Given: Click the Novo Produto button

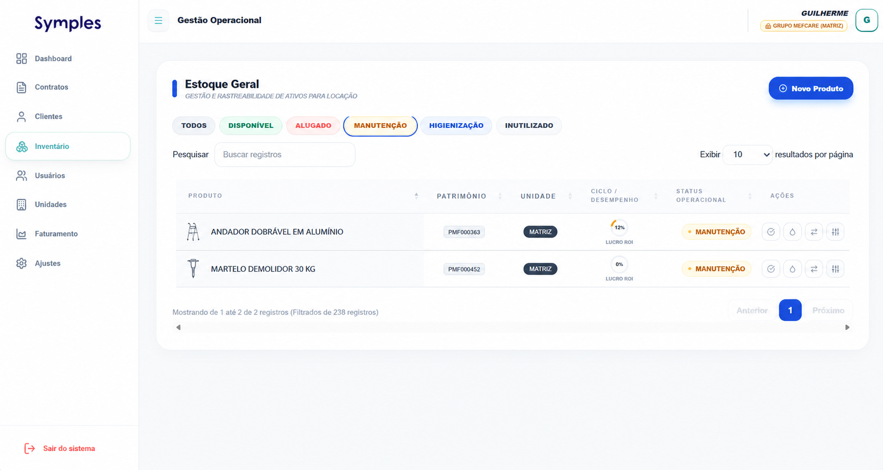Looking at the screenshot, I should click(811, 88).
